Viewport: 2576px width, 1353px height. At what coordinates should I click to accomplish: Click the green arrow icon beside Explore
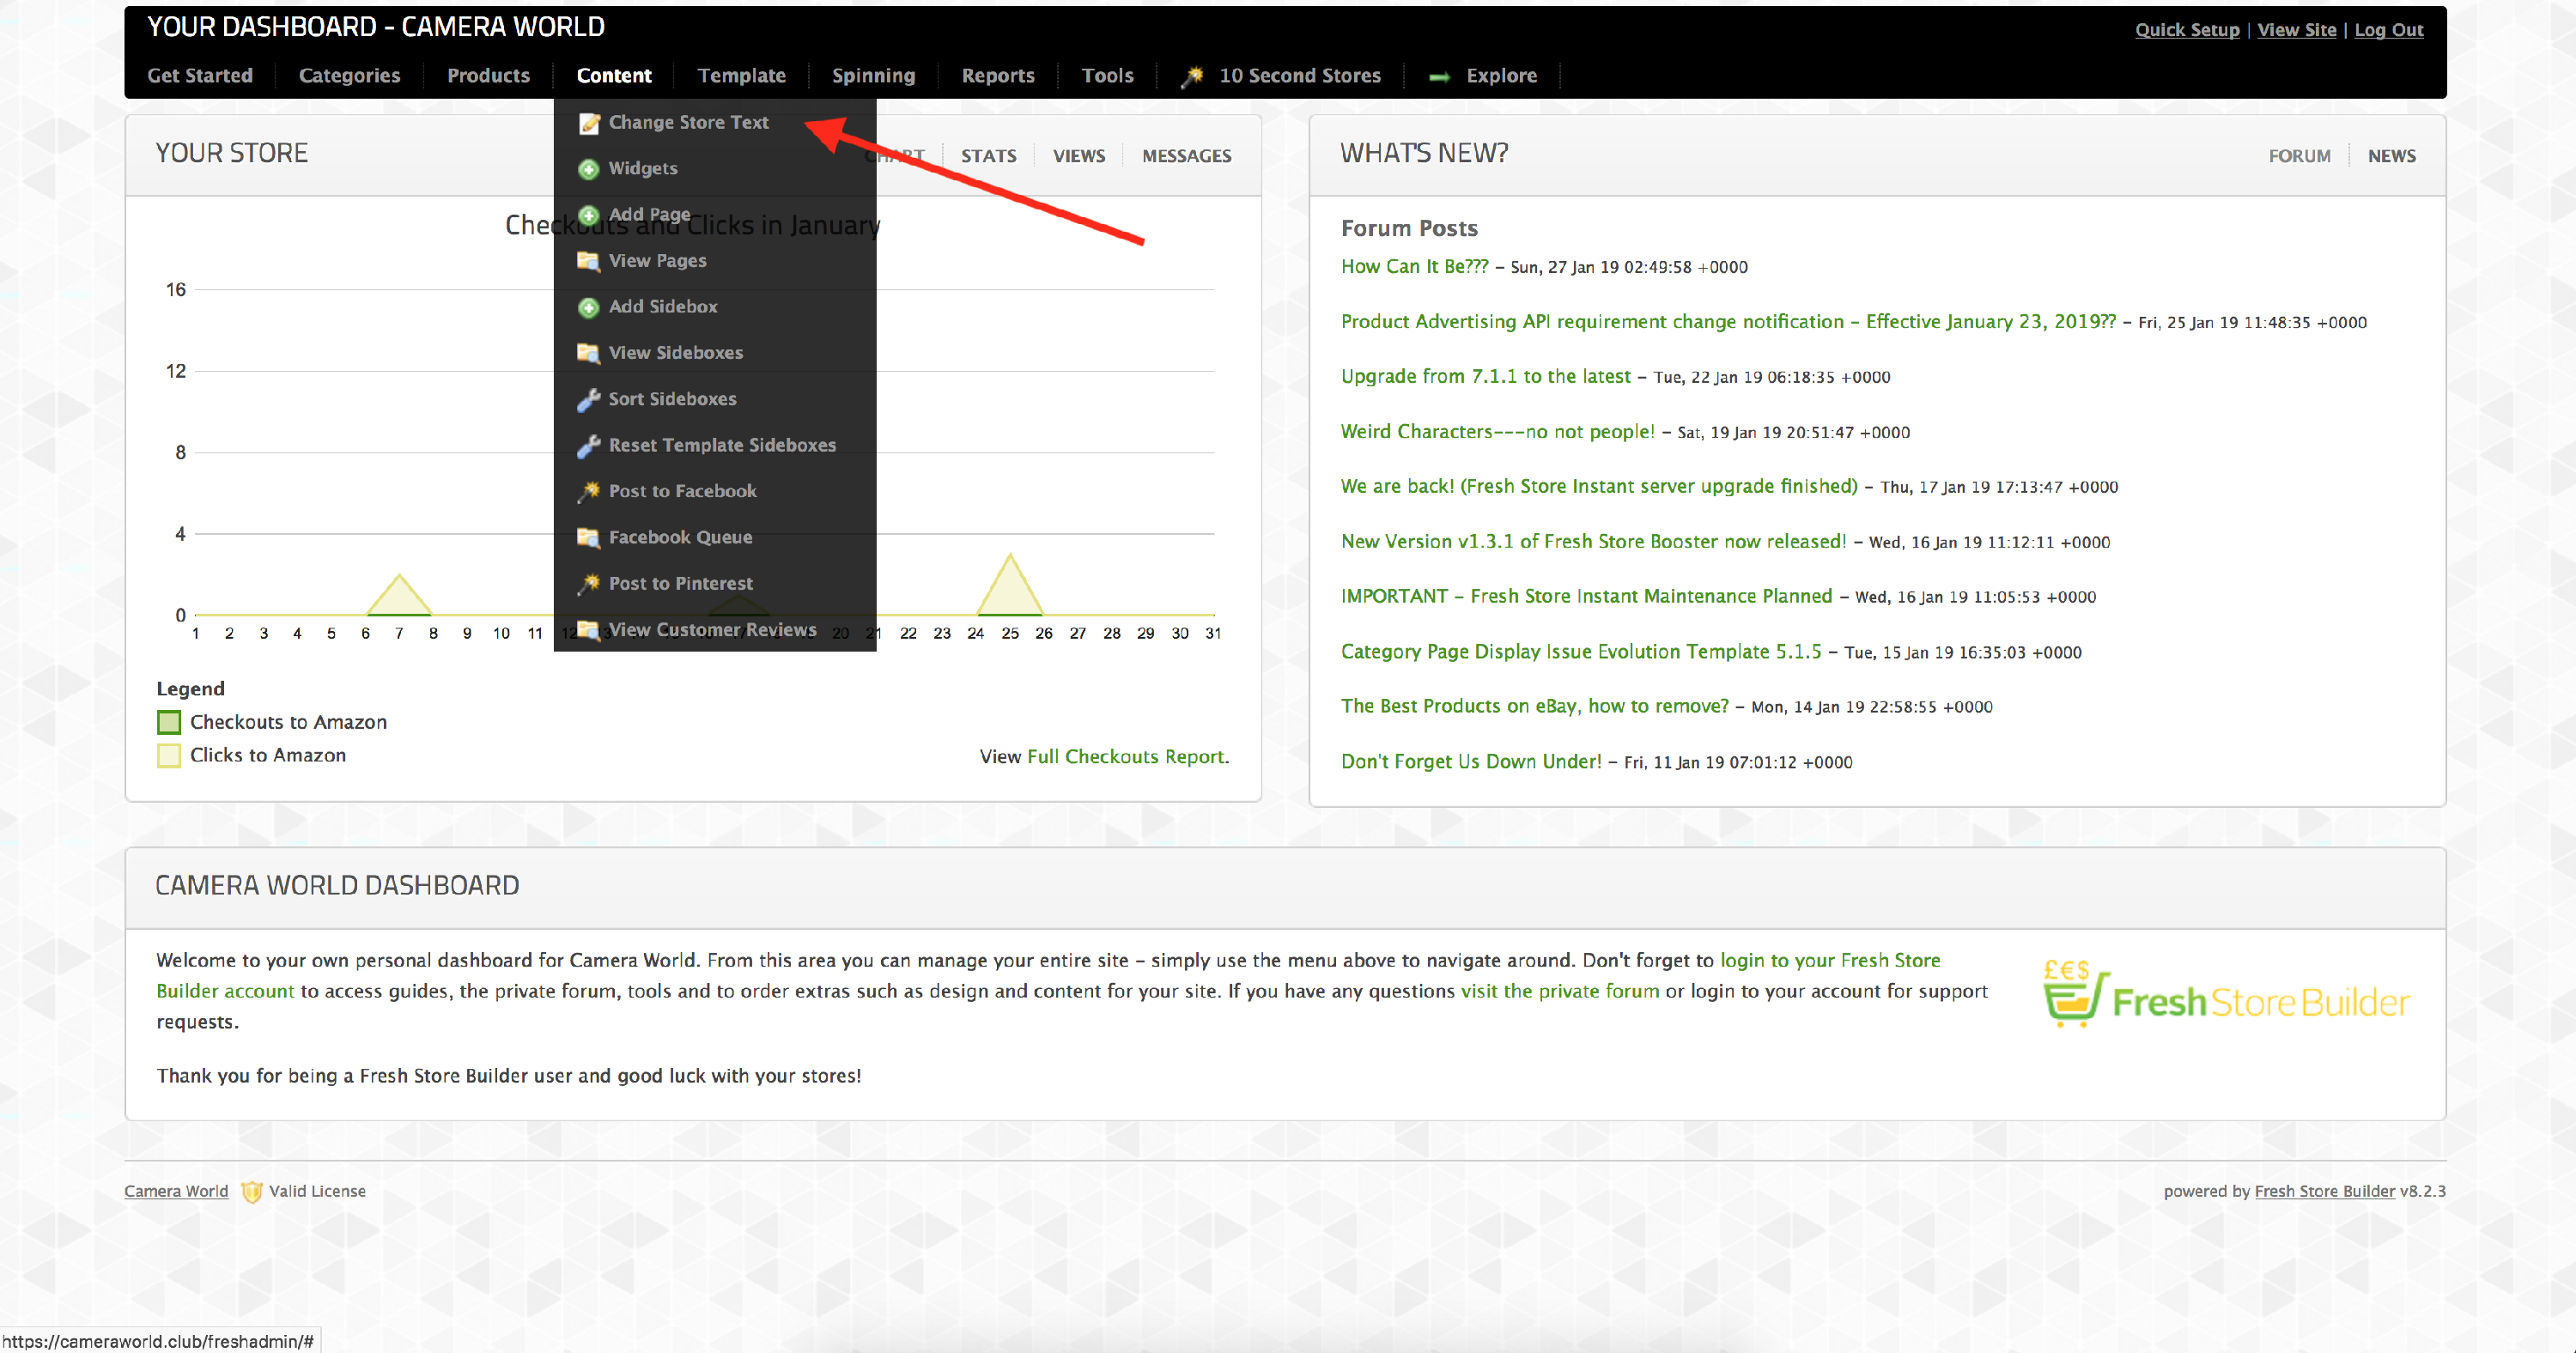[1439, 77]
